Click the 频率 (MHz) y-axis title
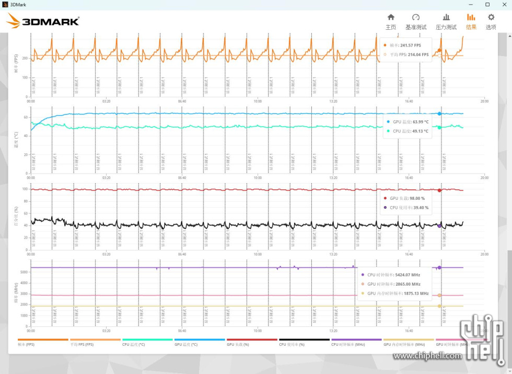 16,292
